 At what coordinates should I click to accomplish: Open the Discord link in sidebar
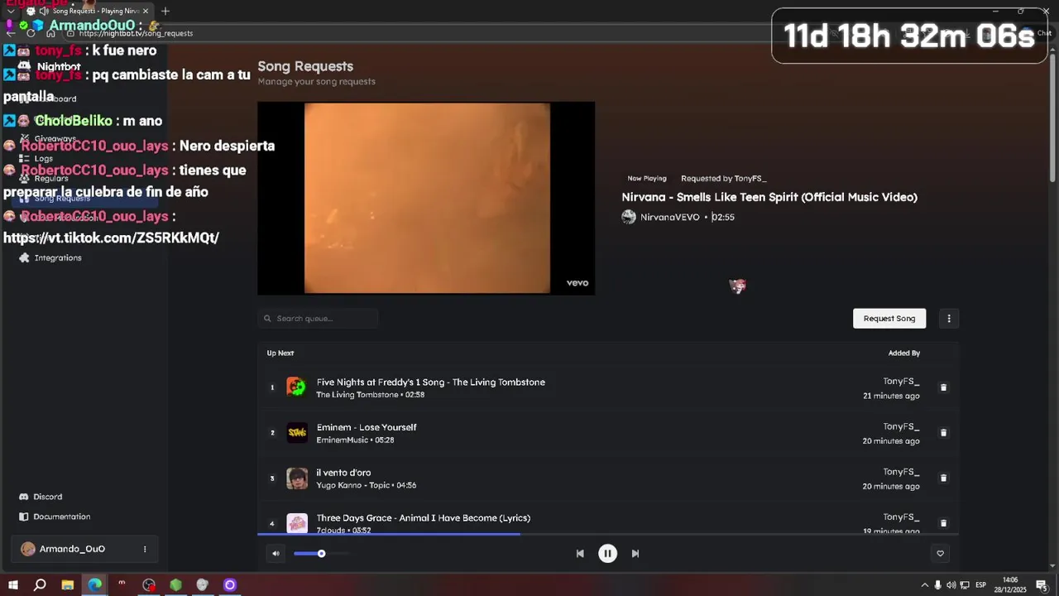[x=48, y=497]
